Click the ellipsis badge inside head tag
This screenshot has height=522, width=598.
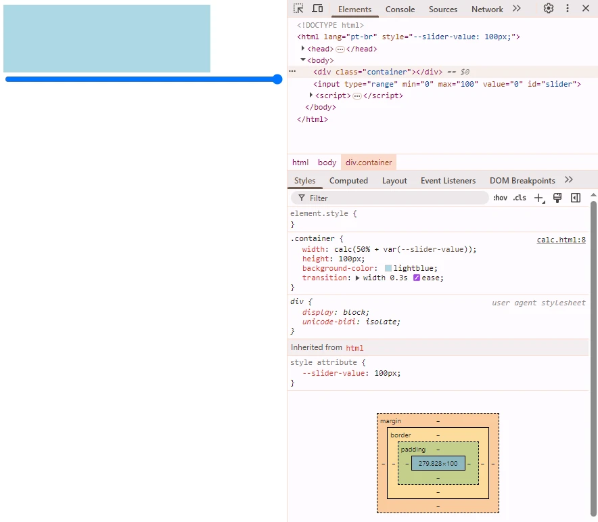(340, 49)
